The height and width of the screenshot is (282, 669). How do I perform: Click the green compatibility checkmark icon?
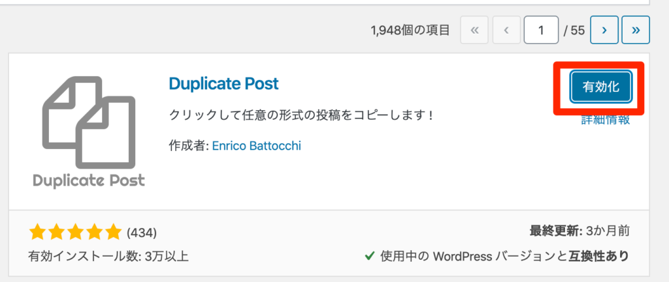click(x=370, y=256)
